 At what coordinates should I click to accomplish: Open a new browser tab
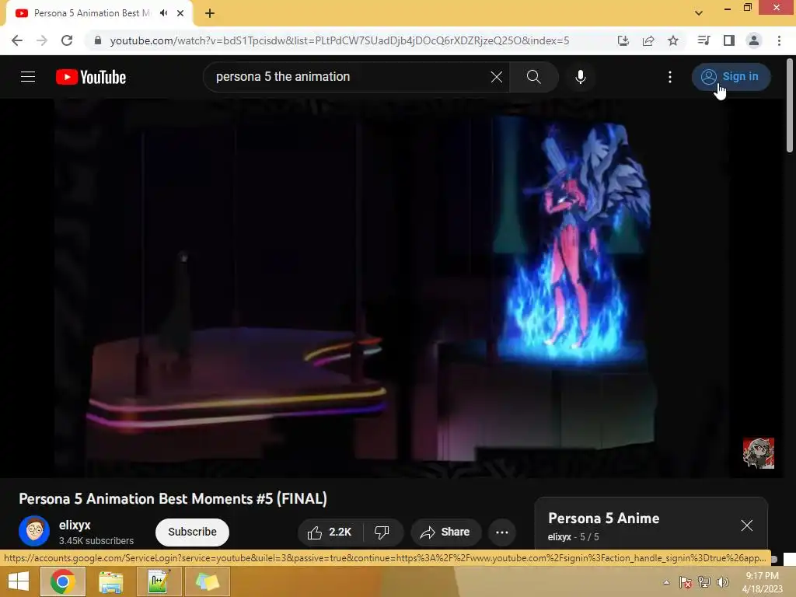point(210,13)
